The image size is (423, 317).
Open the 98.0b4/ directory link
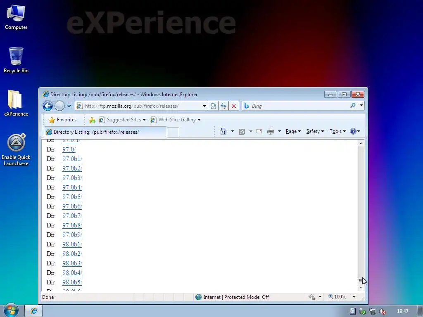72,273
